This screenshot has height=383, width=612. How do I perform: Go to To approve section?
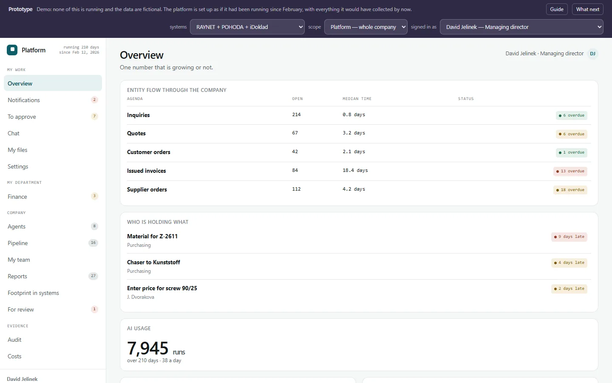pos(53,117)
